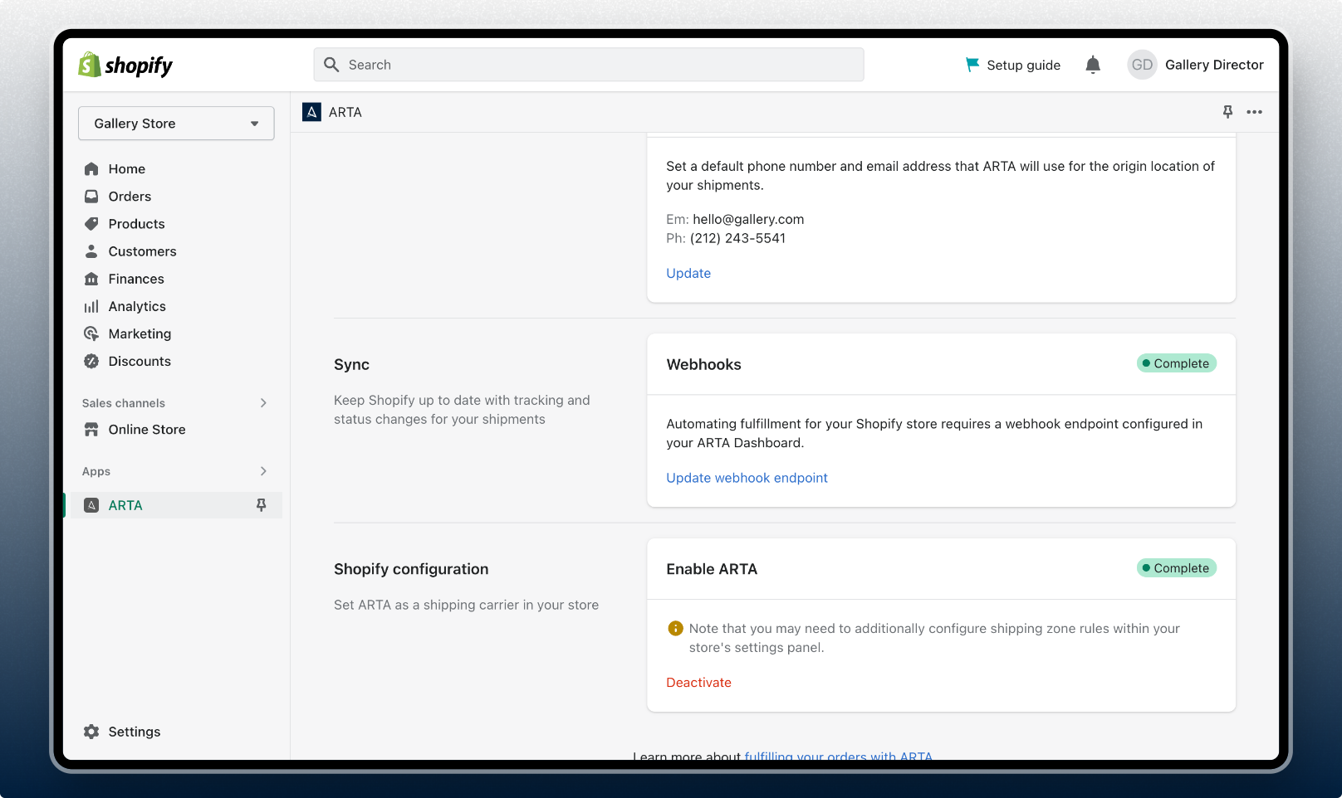Open the Setup guide
The width and height of the screenshot is (1342, 798).
[x=1012, y=65]
